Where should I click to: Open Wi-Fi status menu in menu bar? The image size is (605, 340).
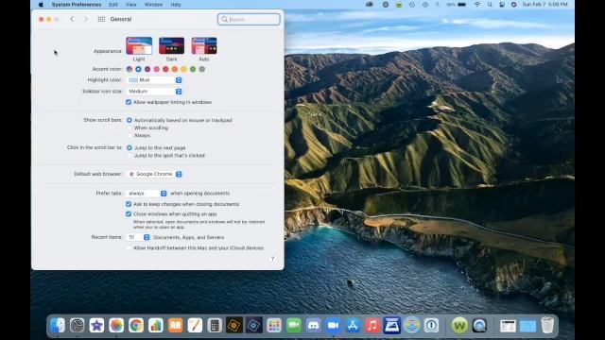coord(477,5)
